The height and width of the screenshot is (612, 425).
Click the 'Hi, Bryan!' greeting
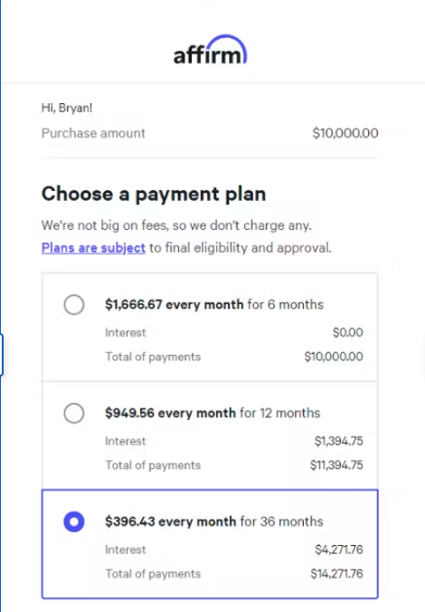67,108
